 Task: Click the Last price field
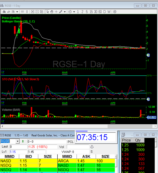pos(18,147)
